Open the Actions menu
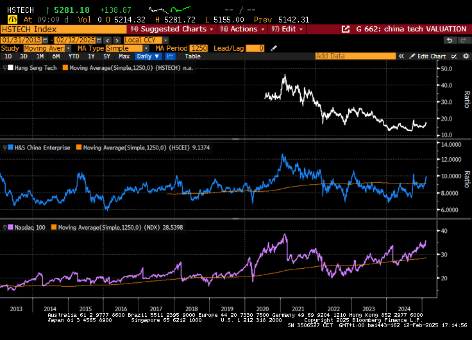Image resolution: width=472 pixels, height=340 pixels. click(242, 30)
